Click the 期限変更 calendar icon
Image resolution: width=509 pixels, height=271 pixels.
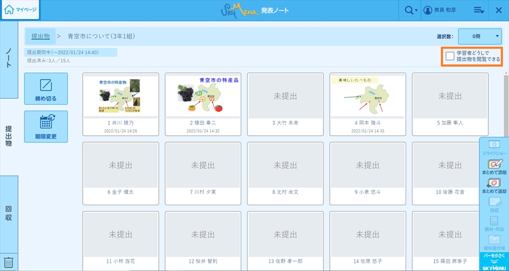pyautogui.click(x=46, y=122)
